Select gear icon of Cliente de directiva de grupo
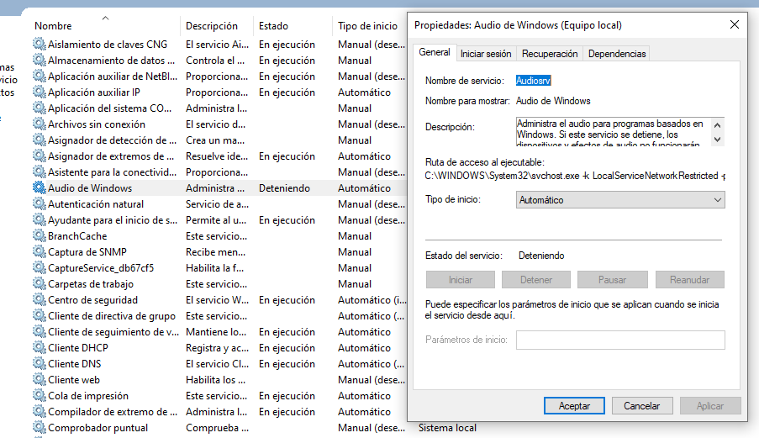This screenshot has height=438, width=759. tap(40, 315)
